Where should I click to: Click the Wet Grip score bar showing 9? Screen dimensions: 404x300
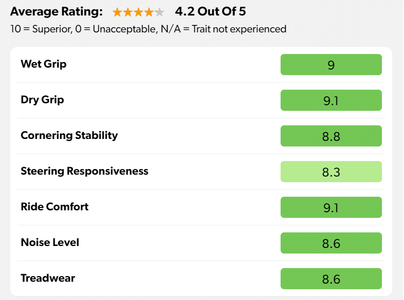coord(331,65)
